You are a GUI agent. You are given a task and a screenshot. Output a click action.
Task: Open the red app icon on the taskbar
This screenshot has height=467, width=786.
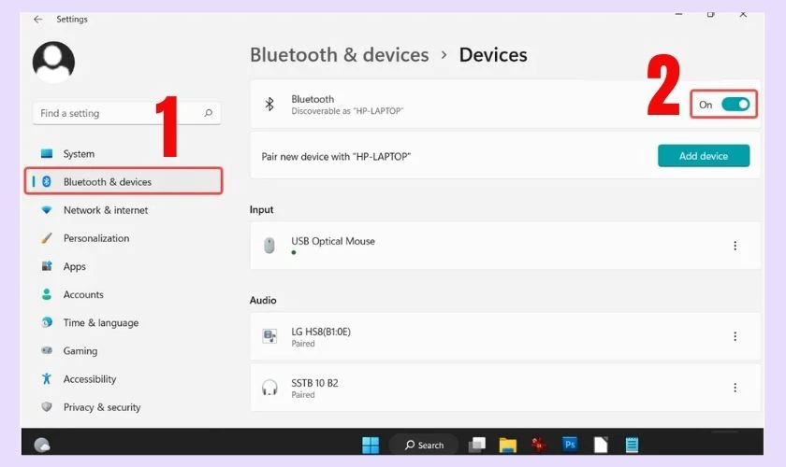tap(539, 445)
